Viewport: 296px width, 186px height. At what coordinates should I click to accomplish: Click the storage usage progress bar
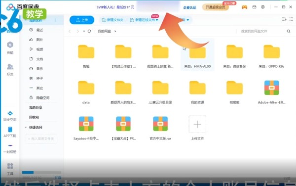[41, 172]
